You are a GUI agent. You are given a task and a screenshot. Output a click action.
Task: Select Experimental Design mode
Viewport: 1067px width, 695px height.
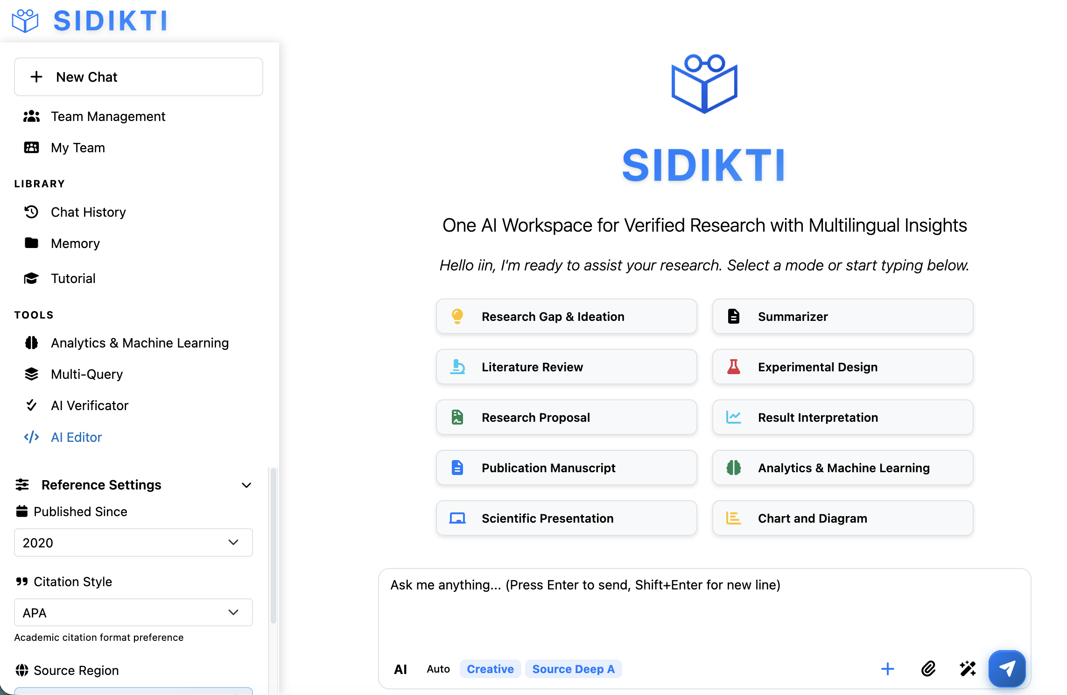843,367
